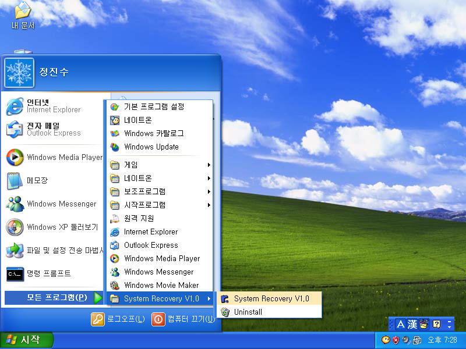This screenshot has width=466, height=349.
Task: Open Outlook Express pinned e-mail icon
Action: pyautogui.click(x=54, y=129)
